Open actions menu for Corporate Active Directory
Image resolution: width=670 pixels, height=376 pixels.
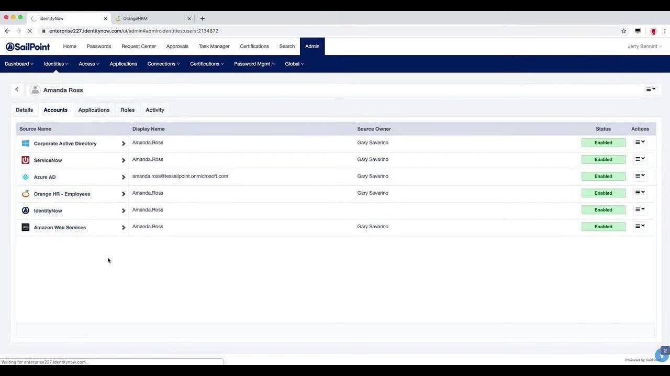tap(640, 142)
